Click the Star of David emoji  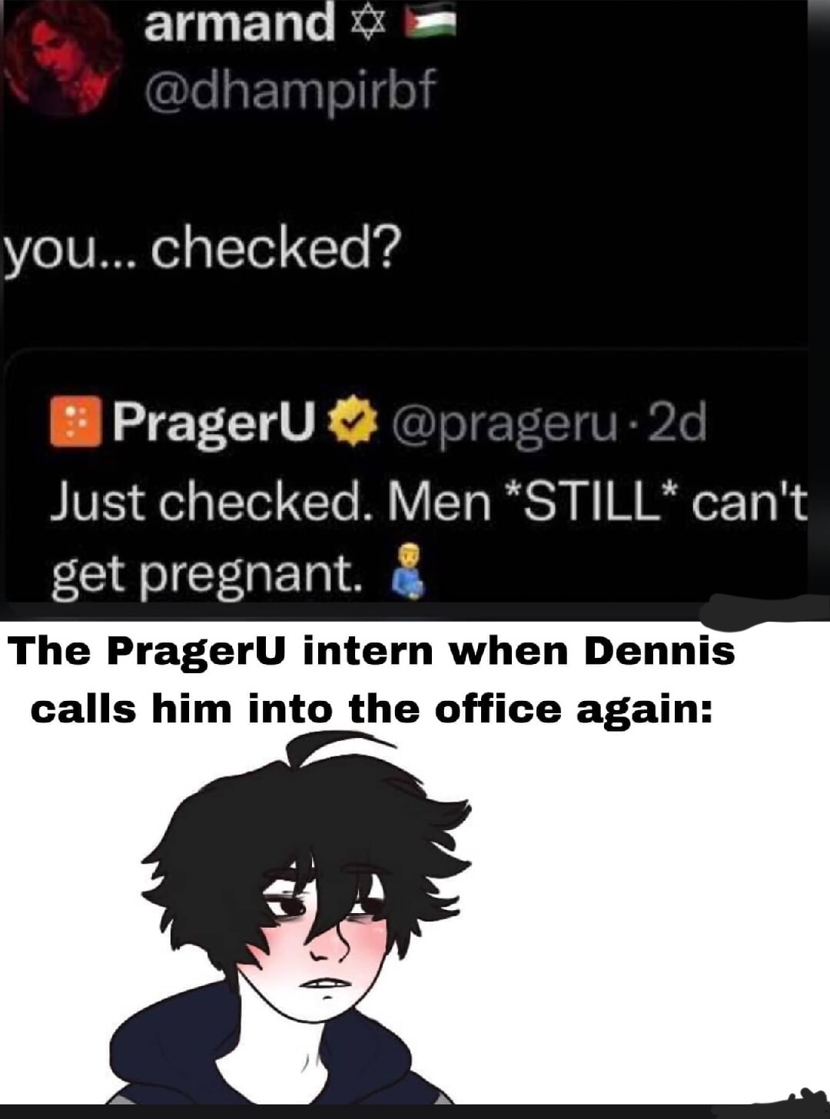[367, 23]
